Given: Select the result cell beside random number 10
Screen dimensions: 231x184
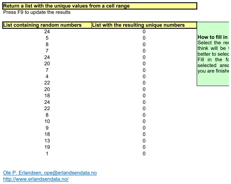Looking at the screenshot, I should click(144, 121).
